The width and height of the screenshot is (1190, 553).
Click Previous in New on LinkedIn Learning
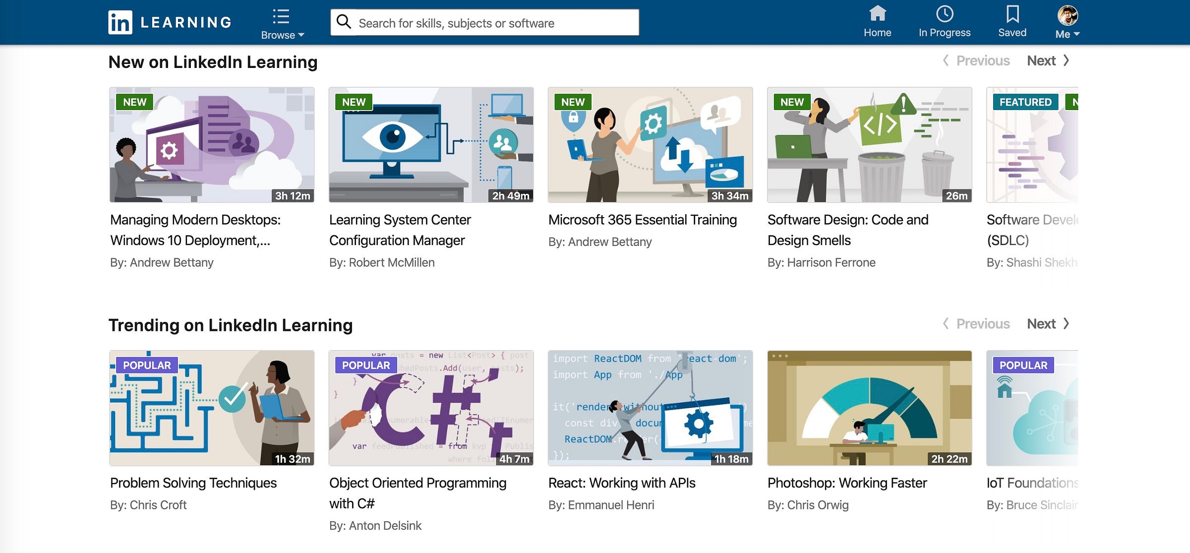coord(976,61)
